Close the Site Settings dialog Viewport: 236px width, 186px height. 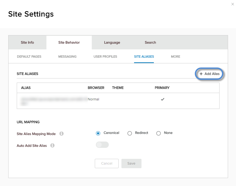[232, 4]
